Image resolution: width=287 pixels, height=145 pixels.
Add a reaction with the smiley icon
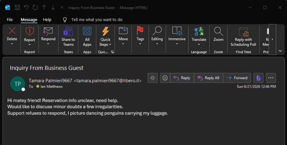165,78
